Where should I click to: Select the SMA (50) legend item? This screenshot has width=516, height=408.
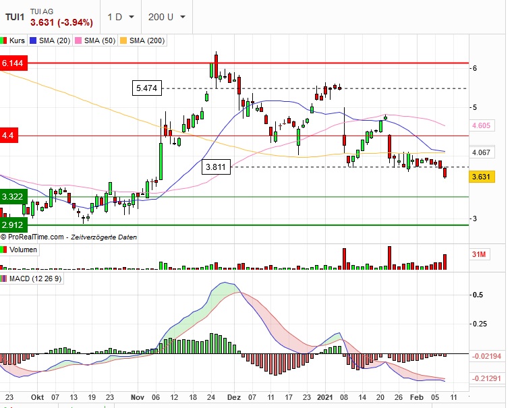tap(95, 40)
